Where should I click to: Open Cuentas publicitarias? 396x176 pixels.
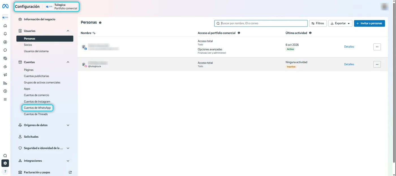click(x=36, y=76)
